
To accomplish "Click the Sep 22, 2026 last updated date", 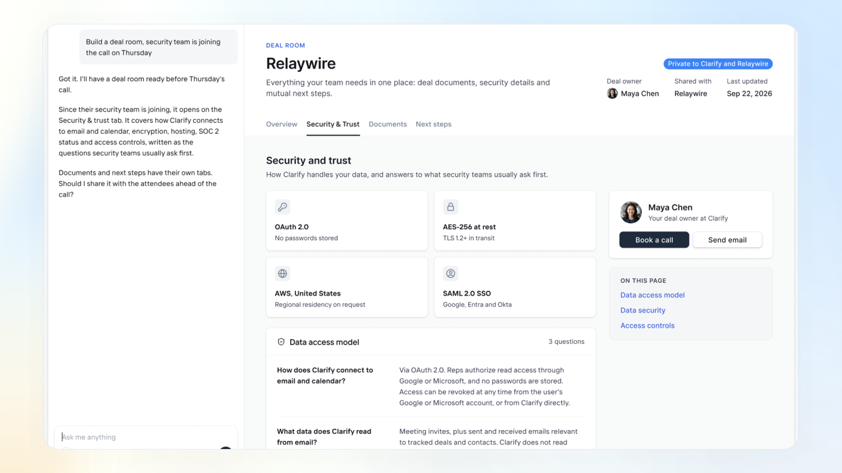I will tap(749, 93).
